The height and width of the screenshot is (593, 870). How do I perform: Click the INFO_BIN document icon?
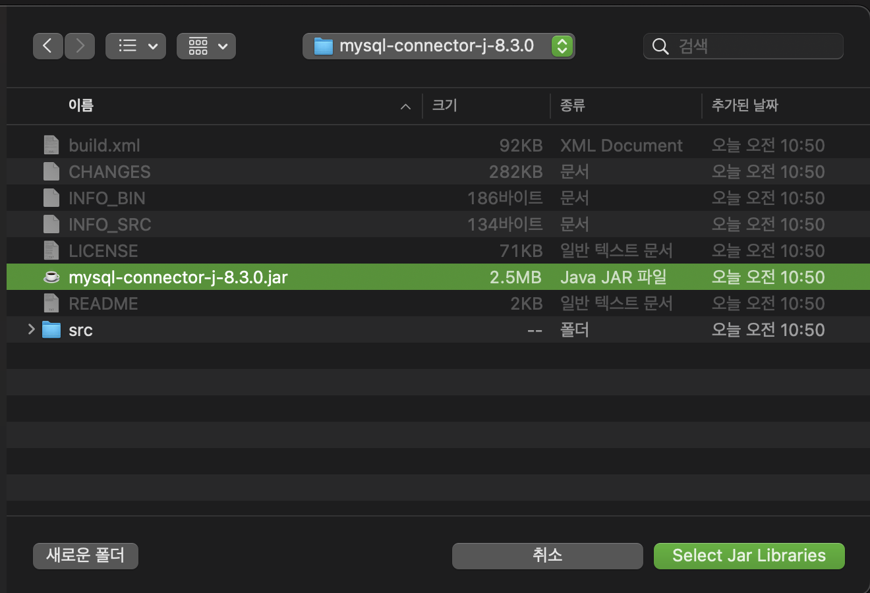click(x=51, y=198)
